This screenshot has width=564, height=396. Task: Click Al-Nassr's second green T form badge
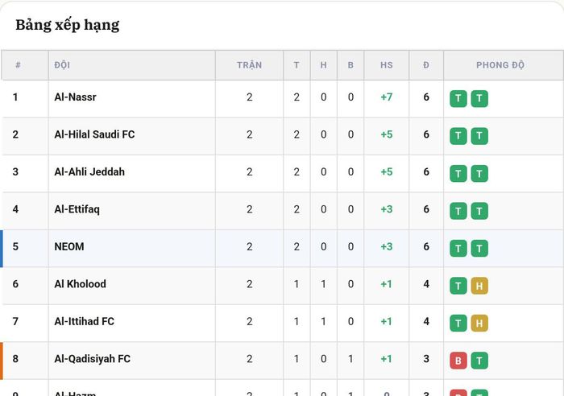click(x=479, y=98)
